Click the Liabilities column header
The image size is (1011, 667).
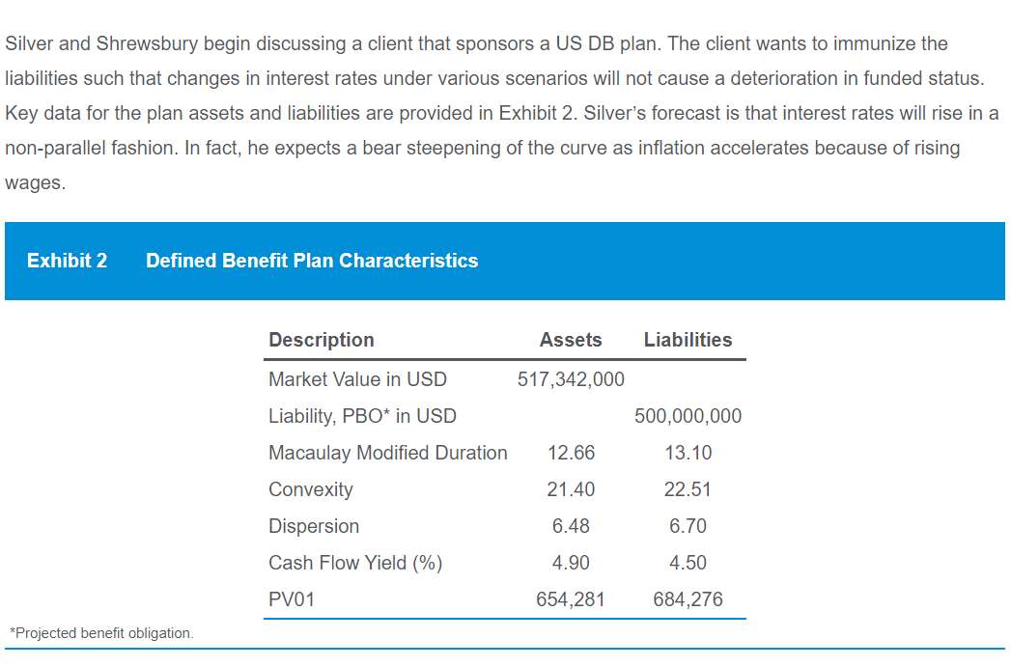[688, 340]
